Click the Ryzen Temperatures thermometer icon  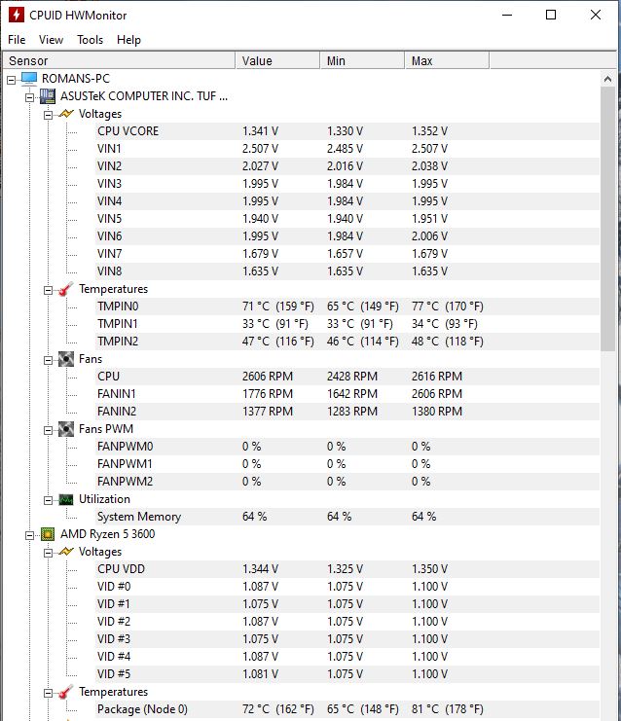coord(66,692)
